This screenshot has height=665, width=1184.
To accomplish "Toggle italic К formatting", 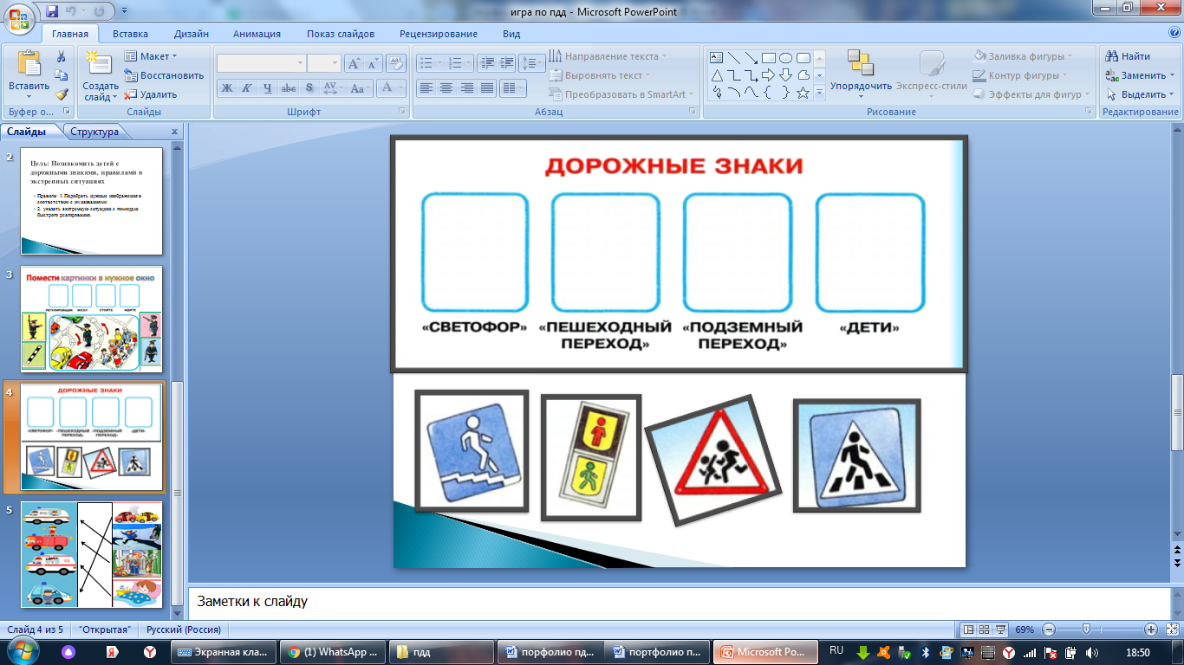I will click(x=247, y=87).
